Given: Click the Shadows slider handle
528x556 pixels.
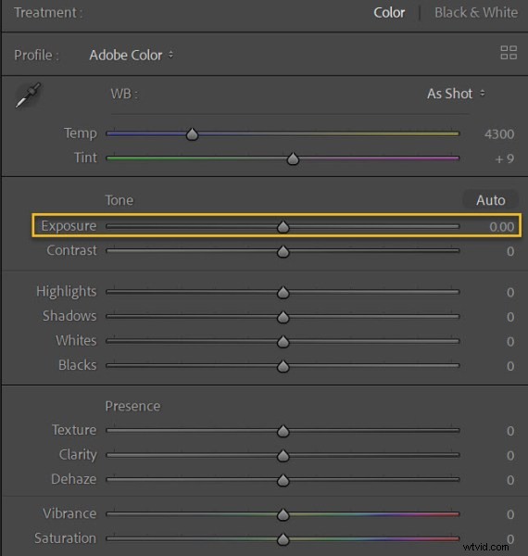Looking at the screenshot, I should (x=283, y=317).
